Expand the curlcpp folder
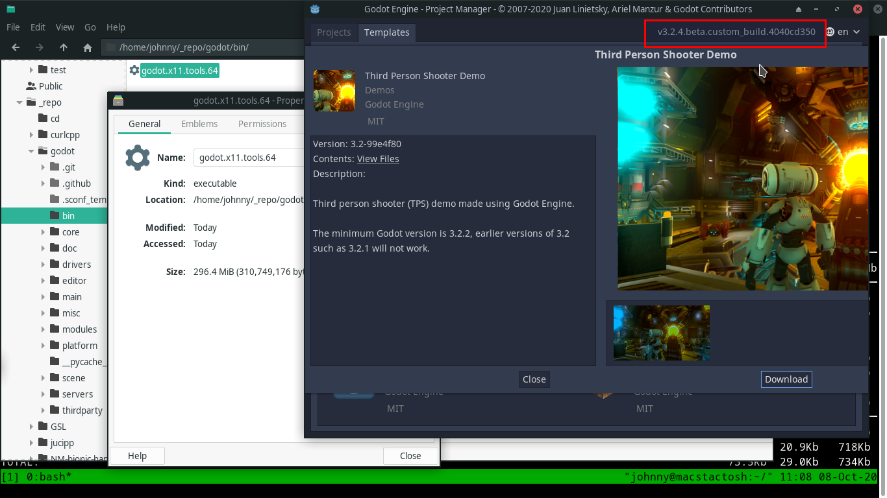 [x=31, y=135]
